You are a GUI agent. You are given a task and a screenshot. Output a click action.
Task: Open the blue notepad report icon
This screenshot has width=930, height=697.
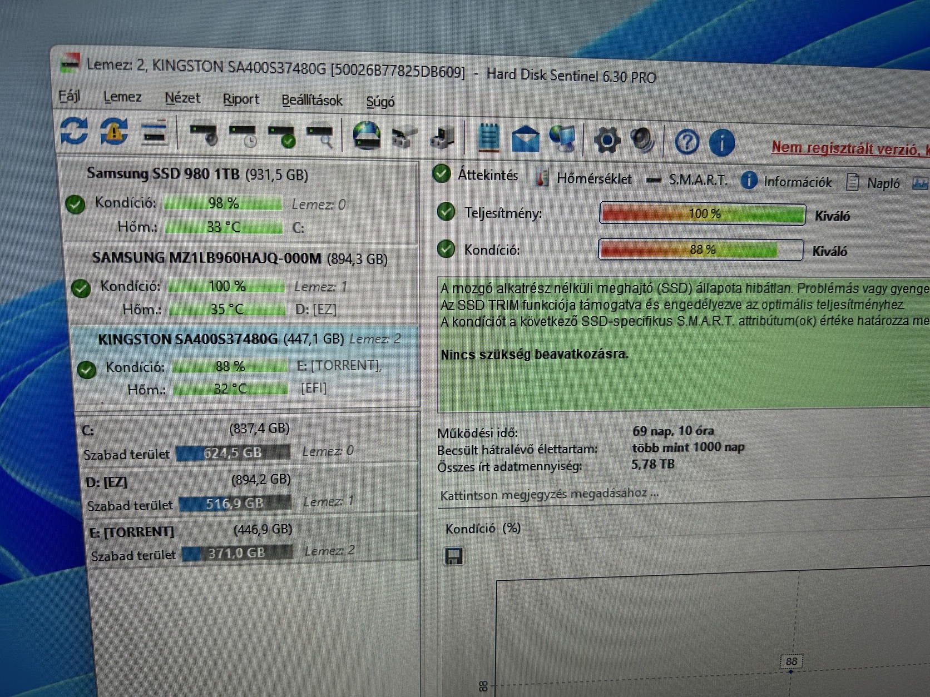click(489, 137)
